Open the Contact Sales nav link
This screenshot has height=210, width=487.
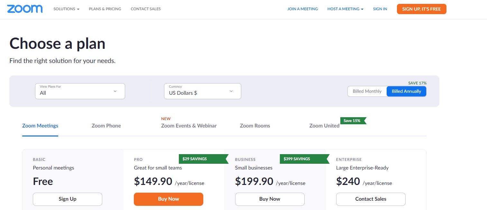point(146,9)
